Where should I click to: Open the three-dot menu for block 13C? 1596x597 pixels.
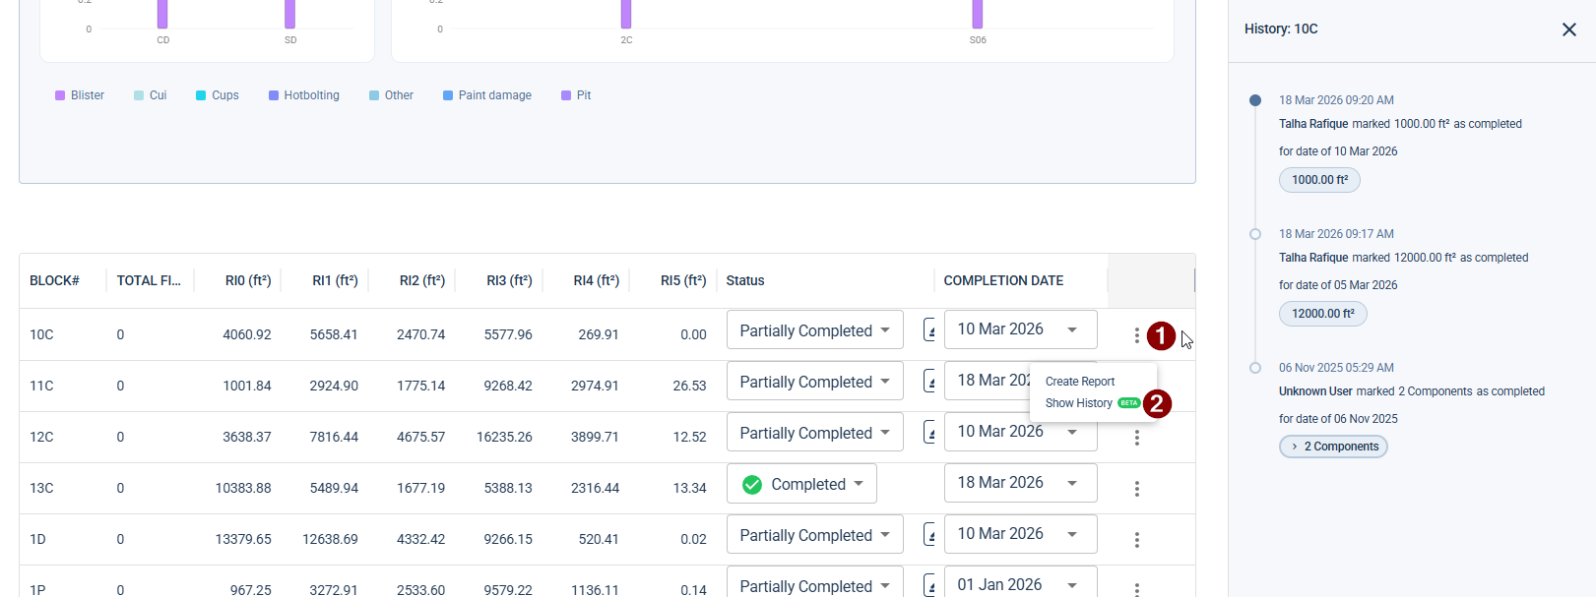[1136, 489]
